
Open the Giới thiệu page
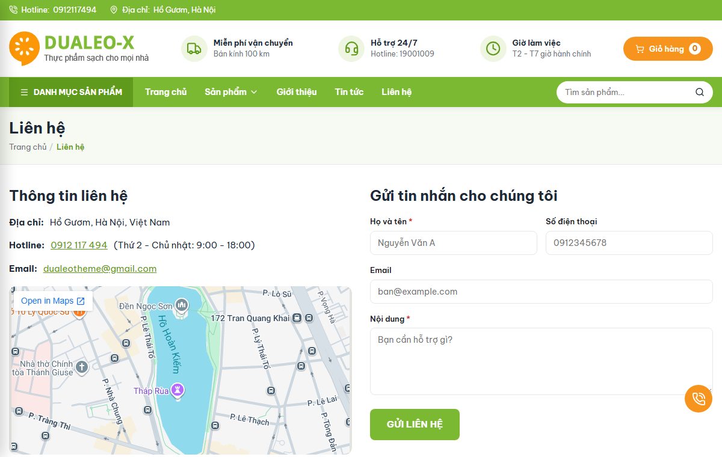tap(297, 92)
